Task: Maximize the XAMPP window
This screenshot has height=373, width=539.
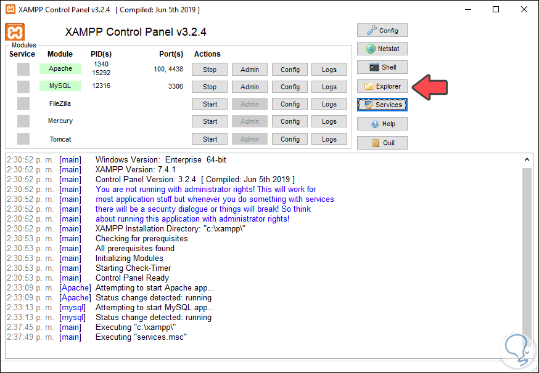Action: pyautogui.click(x=496, y=9)
